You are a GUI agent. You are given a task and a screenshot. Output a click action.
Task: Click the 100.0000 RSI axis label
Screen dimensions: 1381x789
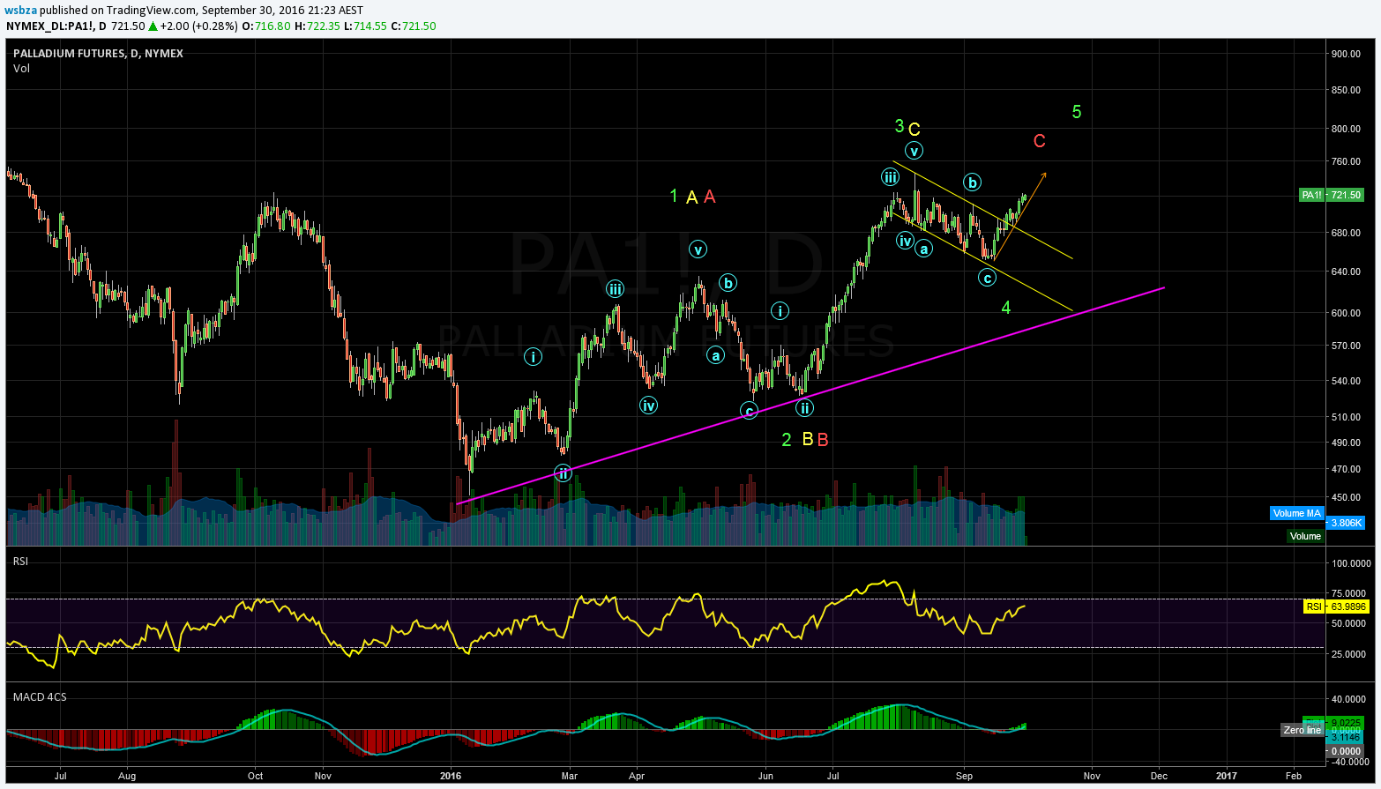tap(1351, 563)
